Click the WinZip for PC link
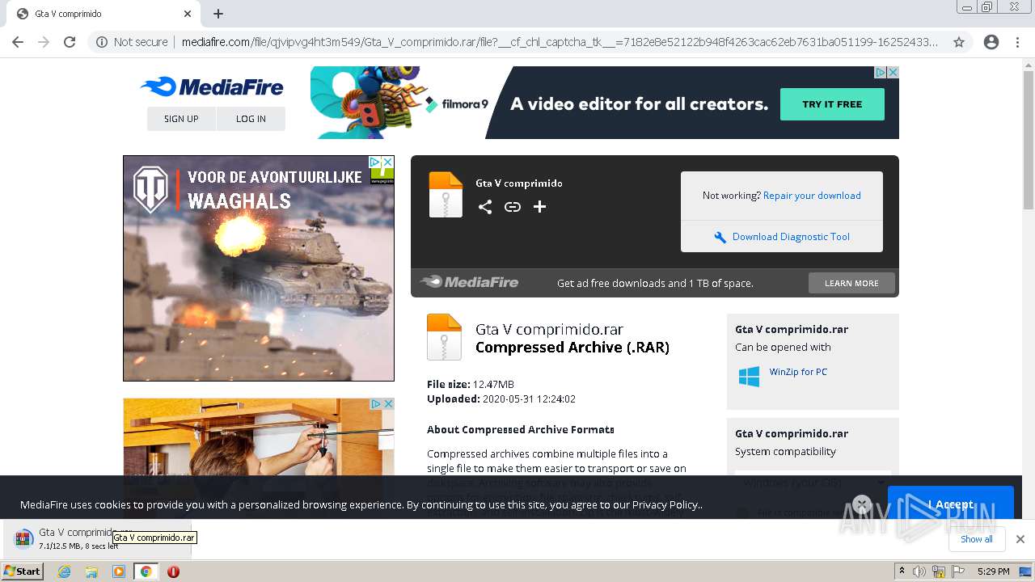This screenshot has width=1035, height=582. pos(798,372)
